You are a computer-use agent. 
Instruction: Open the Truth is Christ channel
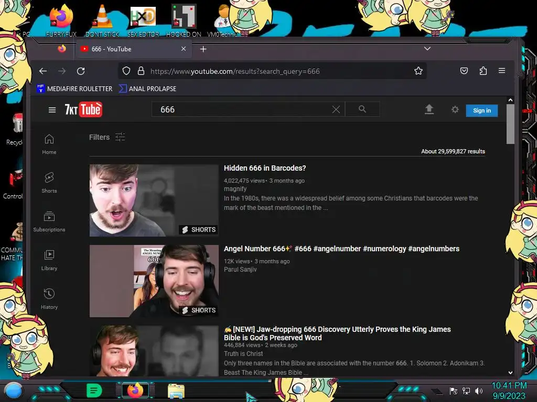pyautogui.click(x=243, y=354)
